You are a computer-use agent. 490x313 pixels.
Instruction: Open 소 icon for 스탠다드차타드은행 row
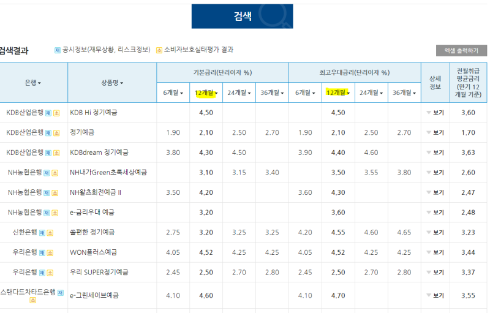coord(33,301)
